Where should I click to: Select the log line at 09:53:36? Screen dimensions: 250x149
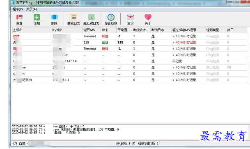click(x=48, y=126)
